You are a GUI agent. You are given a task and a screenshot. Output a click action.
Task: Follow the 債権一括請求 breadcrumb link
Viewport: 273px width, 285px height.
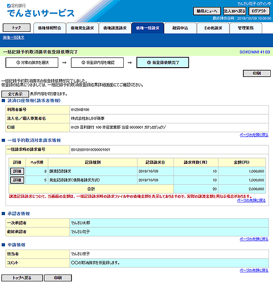click(x=14, y=38)
